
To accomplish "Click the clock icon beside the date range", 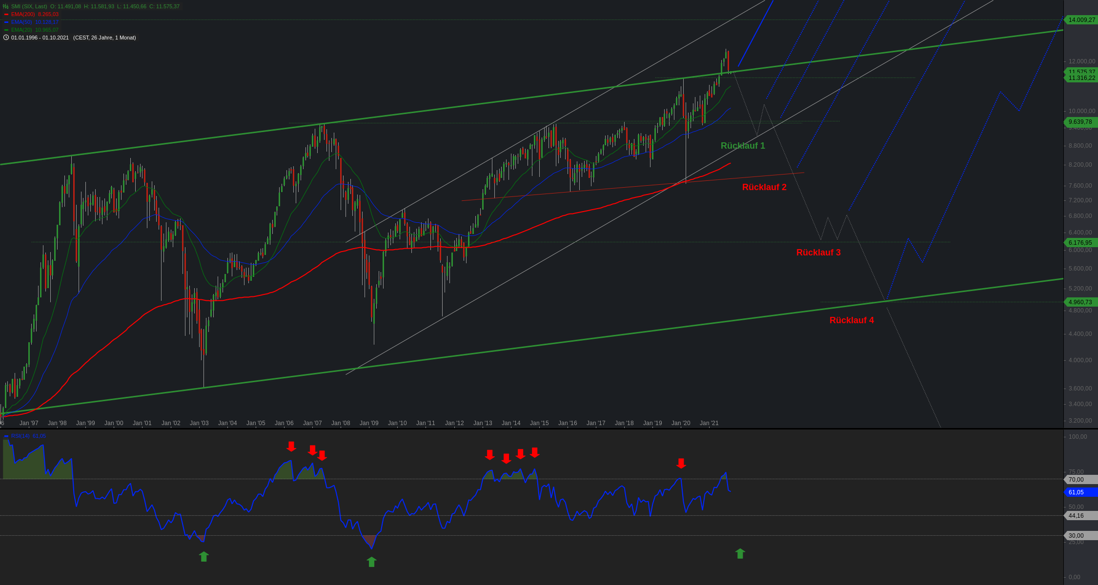I will [6, 38].
